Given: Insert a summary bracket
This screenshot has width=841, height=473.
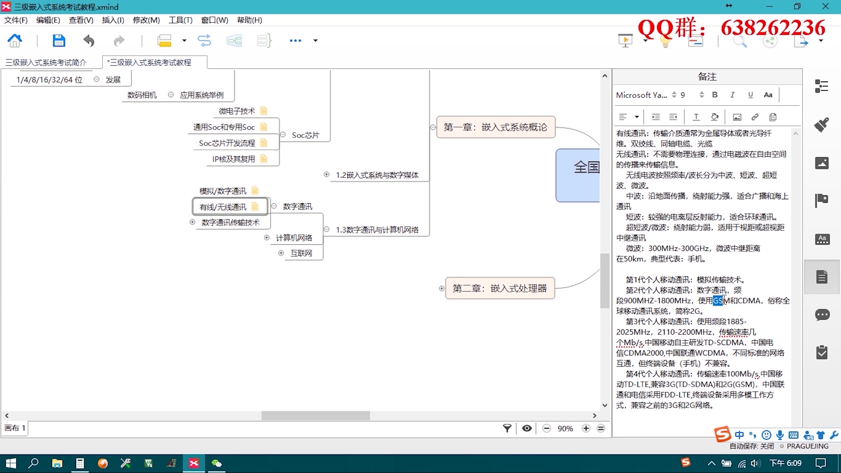Looking at the screenshot, I should point(265,41).
